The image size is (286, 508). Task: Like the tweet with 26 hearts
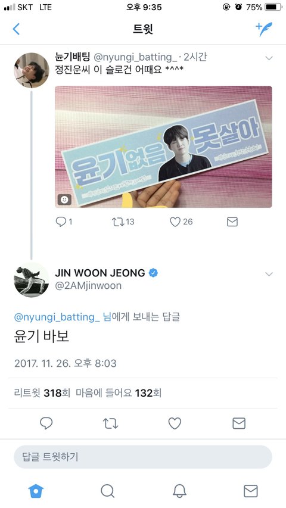pyautogui.click(x=175, y=222)
